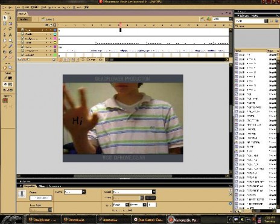Select the Subselection tool
Viewport: 280px width, 224px height.
pos(10,18)
